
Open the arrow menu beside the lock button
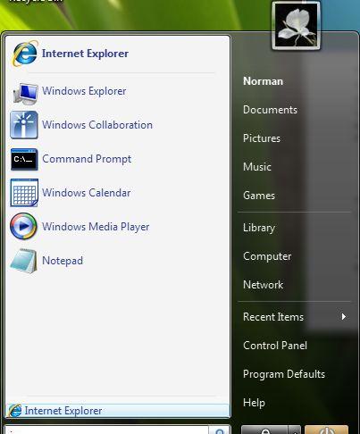pyautogui.click(x=294, y=430)
